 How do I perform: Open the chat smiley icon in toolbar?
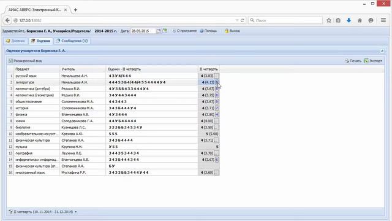pos(371,20)
